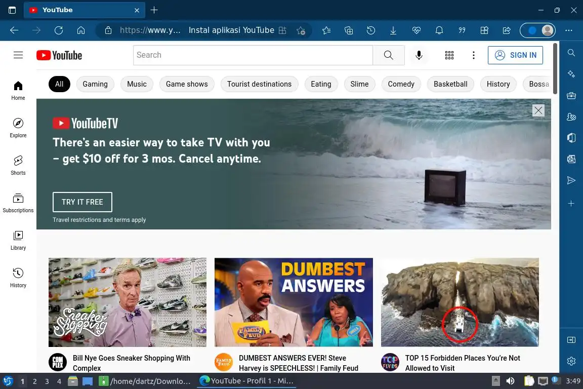Image resolution: width=583 pixels, height=389 pixels.
Task: Open the volume control in system tray
Action: (511, 381)
